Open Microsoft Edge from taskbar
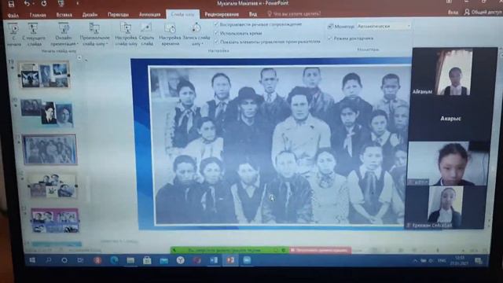This screenshot has width=503, height=283. click(114, 260)
